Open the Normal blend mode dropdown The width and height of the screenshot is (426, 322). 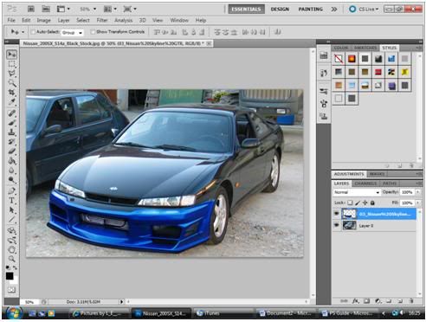(357, 192)
